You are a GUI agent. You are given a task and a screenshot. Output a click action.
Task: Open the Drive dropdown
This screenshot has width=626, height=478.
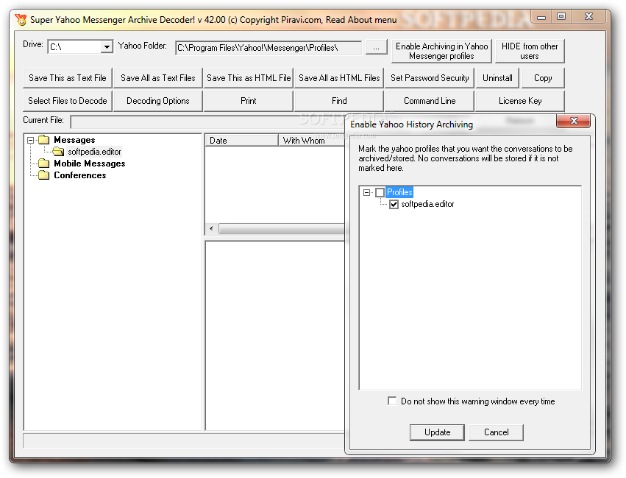(107, 46)
